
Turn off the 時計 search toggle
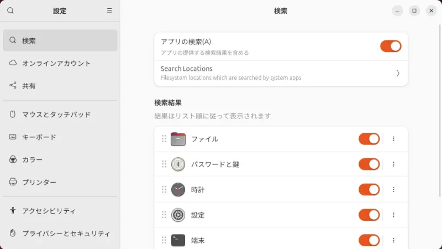click(369, 189)
